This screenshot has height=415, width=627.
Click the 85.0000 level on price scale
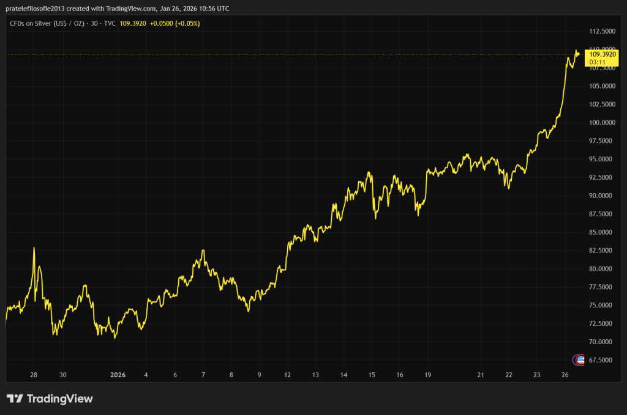point(603,232)
